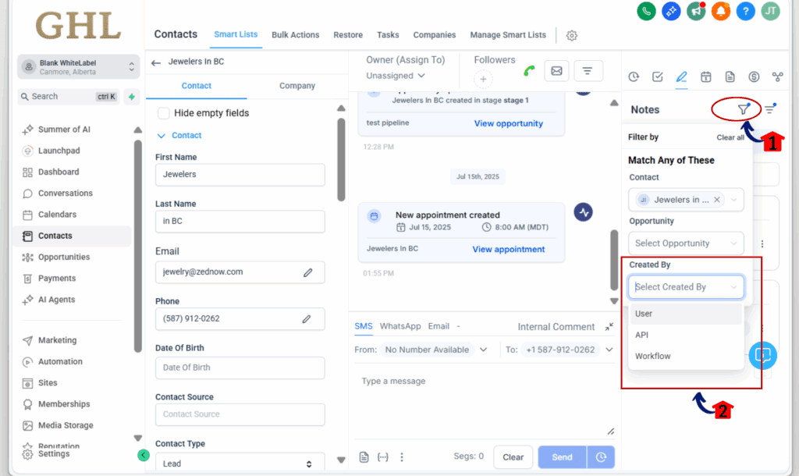Open the megaphone announcements icon
The height and width of the screenshot is (476, 799).
[696, 11]
